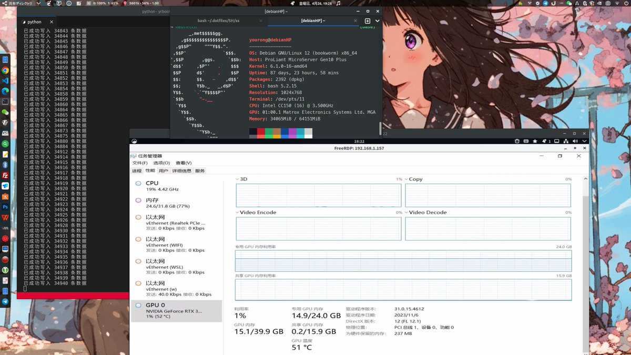Image resolution: width=631 pixels, height=355 pixels.
Task: Click the Telegram tray icon in top bar
Action: pyautogui.click(x=545, y=3)
